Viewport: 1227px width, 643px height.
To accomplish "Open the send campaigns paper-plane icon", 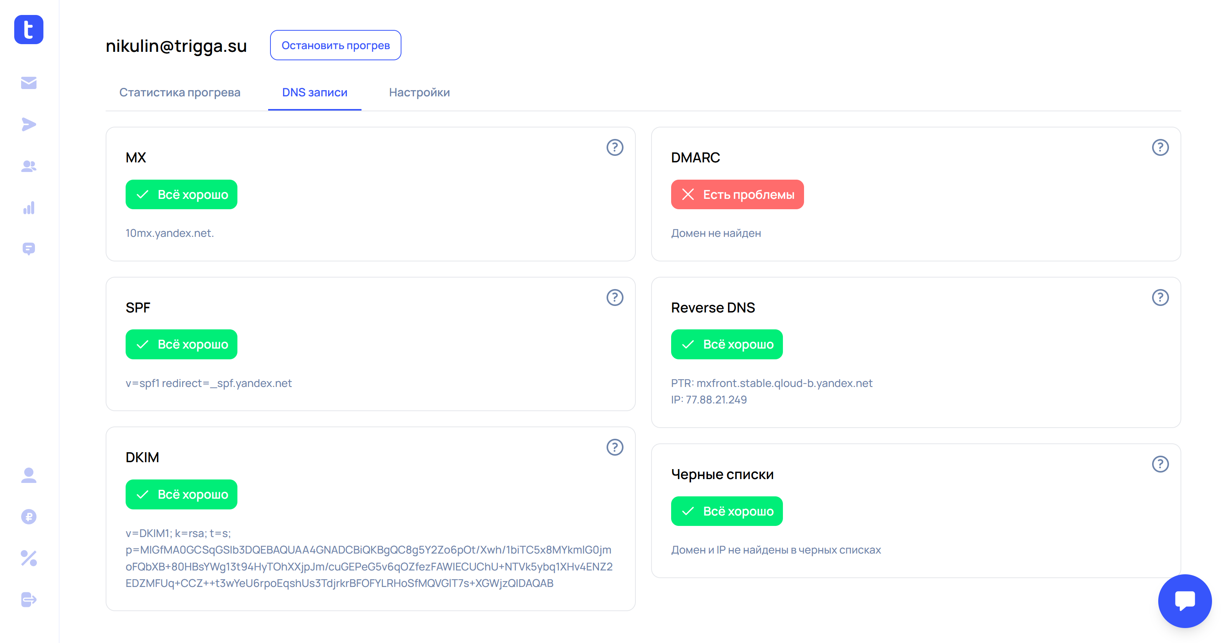I will point(28,125).
